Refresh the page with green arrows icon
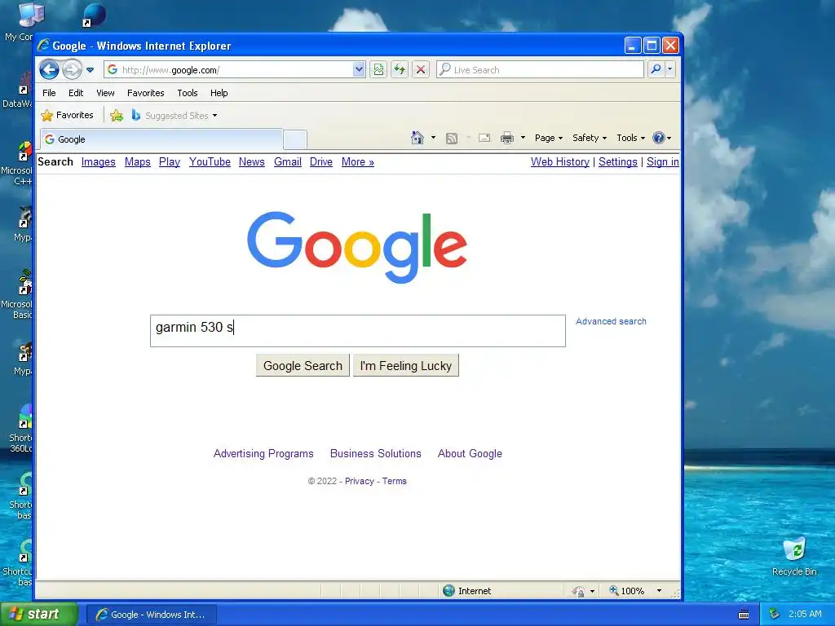Screen dimensions: 835x626 click(400, 69)
